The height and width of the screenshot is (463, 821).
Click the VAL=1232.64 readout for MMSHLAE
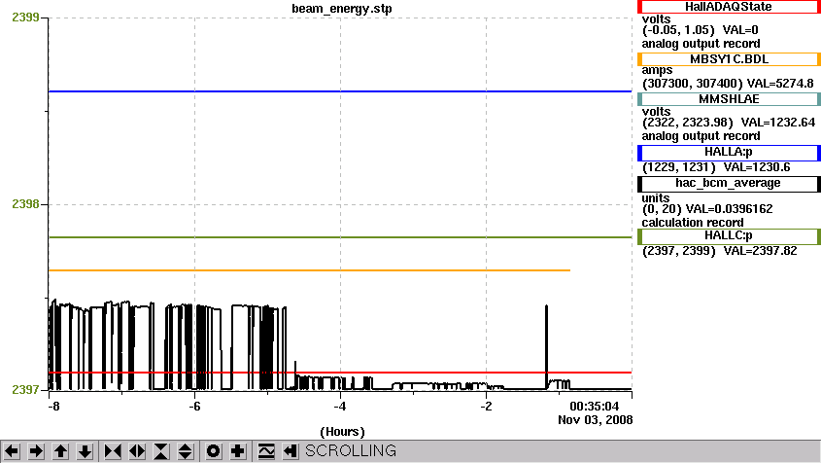(x=778, y=123)
